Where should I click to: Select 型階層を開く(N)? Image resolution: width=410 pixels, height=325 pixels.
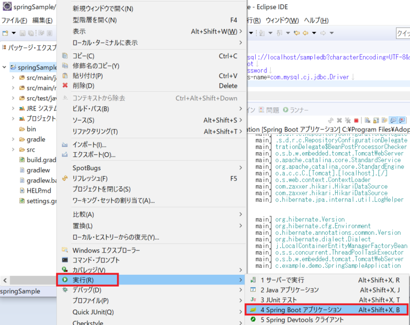pos(152,20)
